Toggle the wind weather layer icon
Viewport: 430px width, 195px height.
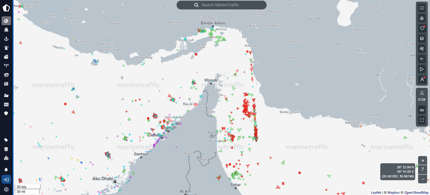pos(422,49)
